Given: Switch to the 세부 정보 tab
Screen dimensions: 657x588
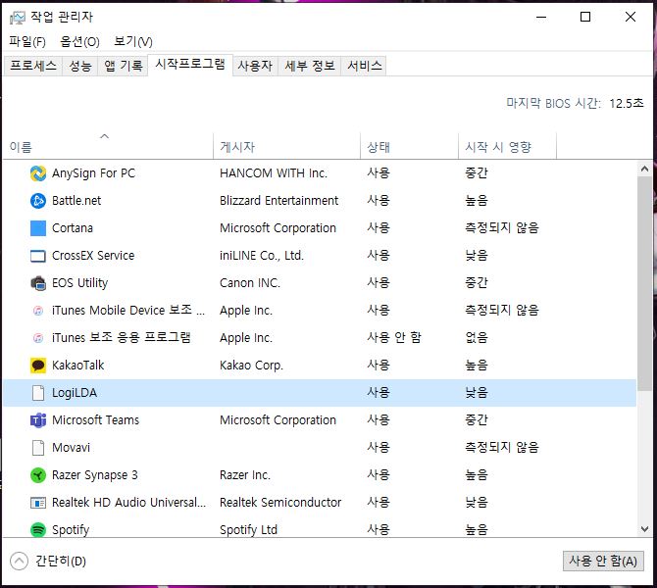Looking at the screenshot, I should pos(310,66).
